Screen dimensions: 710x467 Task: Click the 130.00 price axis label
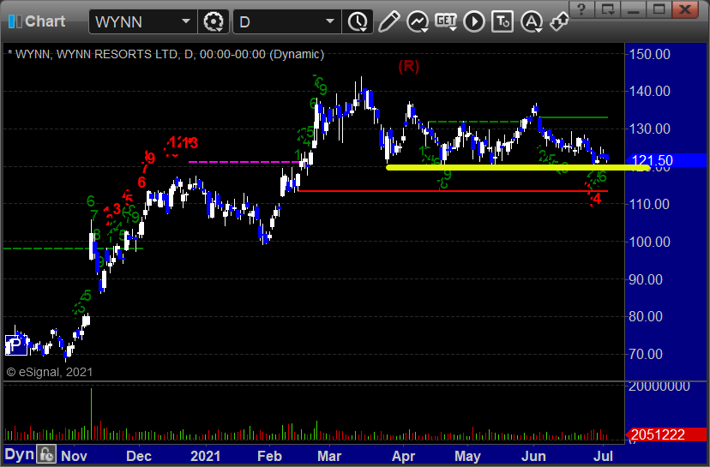pyautogui.click(x=649, y=129)
